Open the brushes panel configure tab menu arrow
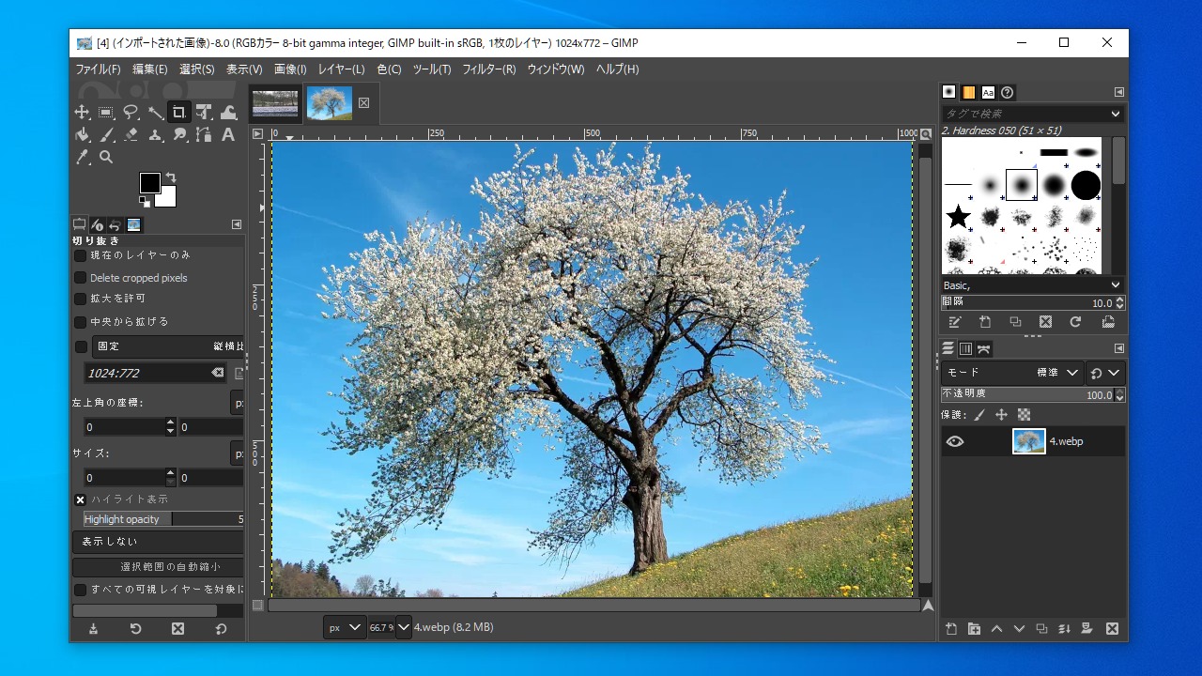1202x676 pixels. (1119, 92)
